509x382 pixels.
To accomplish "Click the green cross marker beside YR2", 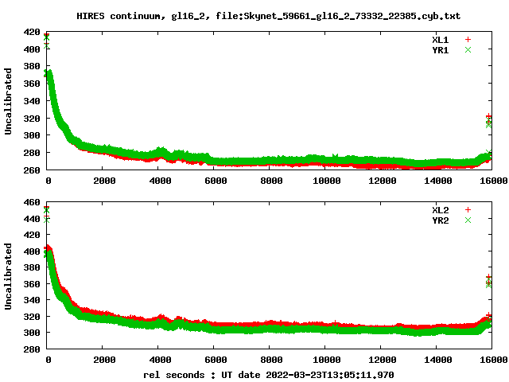I will (x=468, y=220).
